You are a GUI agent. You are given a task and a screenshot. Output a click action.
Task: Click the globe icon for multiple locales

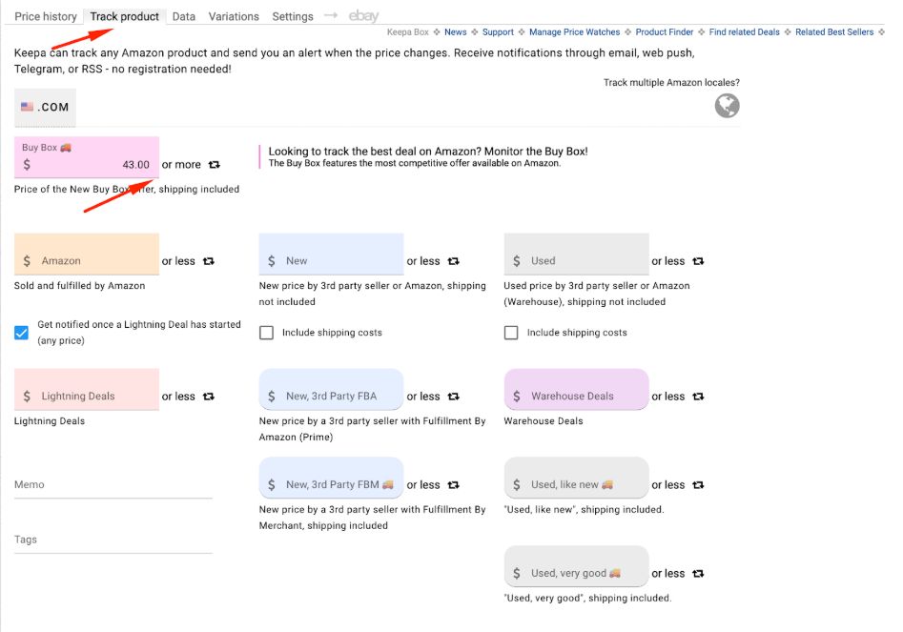[x=727, y=106]
